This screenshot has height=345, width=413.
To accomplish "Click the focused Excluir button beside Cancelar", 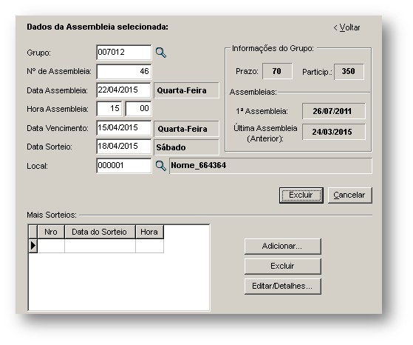I will point(301,195).
